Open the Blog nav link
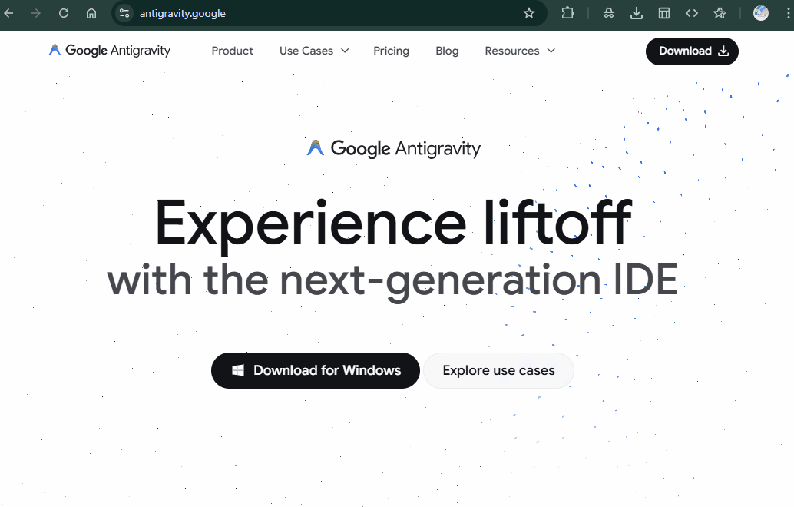The width and height of the screenshot is (794, 507). tap(447, 51)
